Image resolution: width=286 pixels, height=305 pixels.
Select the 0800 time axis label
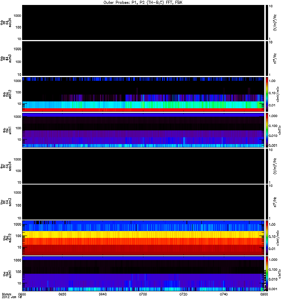[264, 294]
